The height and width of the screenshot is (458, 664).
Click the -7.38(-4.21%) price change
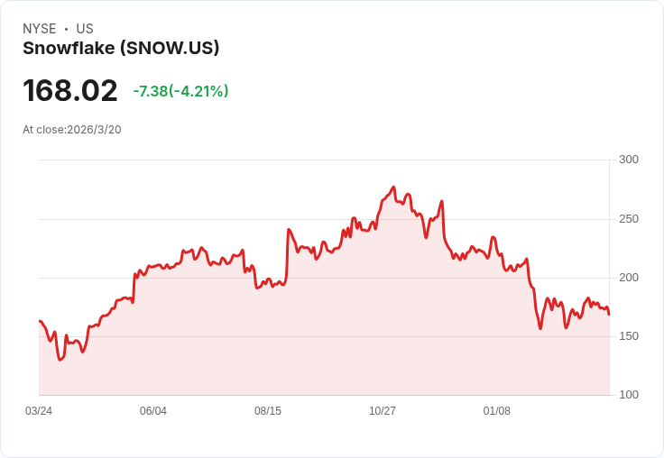click(x=180, y=91)
